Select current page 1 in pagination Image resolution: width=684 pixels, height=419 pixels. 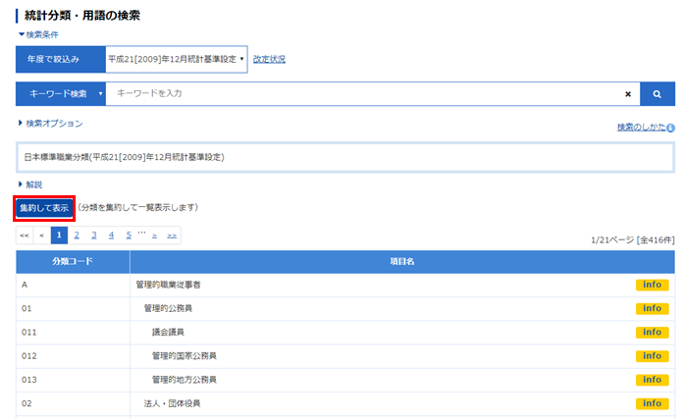pos(59,236)
